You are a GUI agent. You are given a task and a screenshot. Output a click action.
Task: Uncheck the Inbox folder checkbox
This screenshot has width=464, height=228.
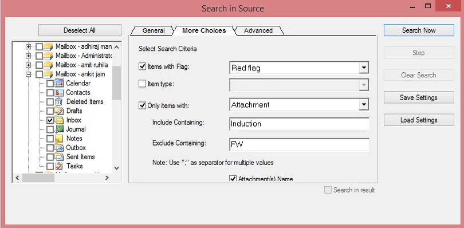click(x=50, y=120)
